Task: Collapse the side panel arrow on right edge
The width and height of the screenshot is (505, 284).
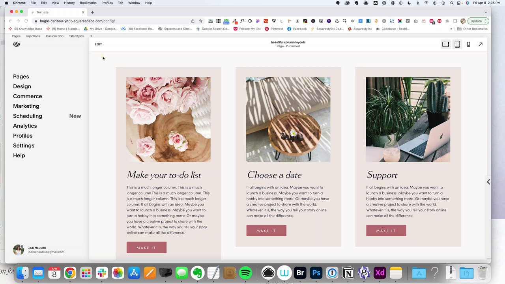Action: point(488,182)
